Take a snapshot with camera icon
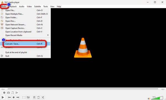The image size is (166, 100). point(9,93)
